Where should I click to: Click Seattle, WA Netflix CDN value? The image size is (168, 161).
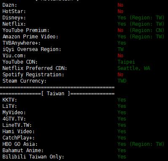tap(134, 68)
